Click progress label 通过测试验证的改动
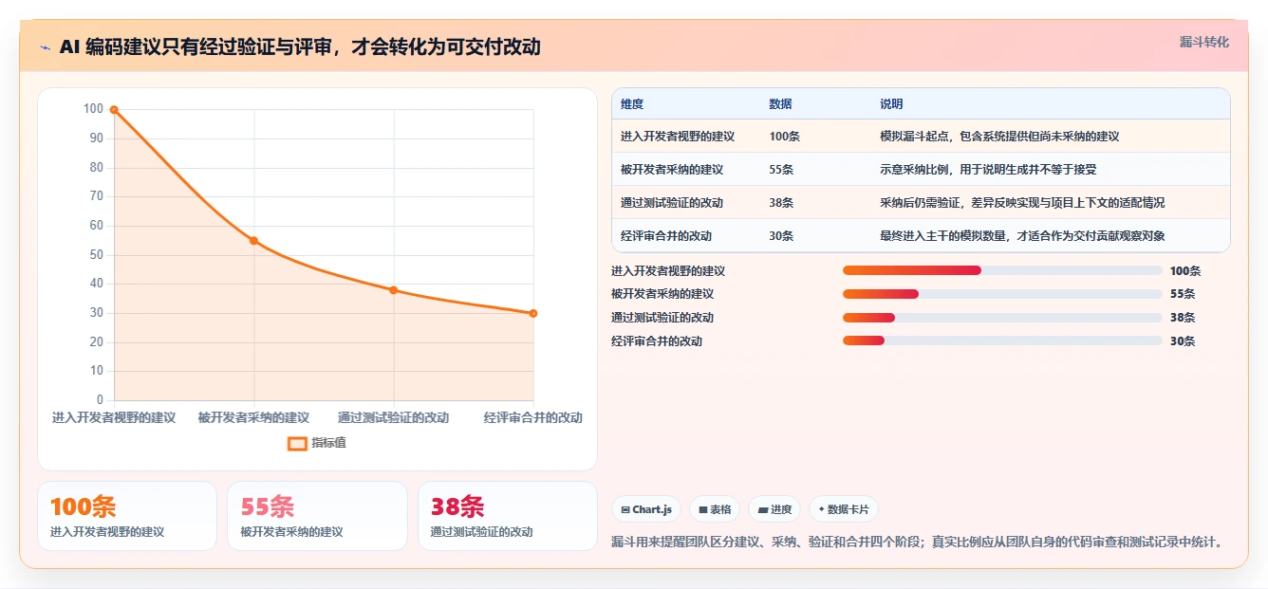Viewport: 1268px width, 589px height. pyautogui.click(x=662, y=318)
